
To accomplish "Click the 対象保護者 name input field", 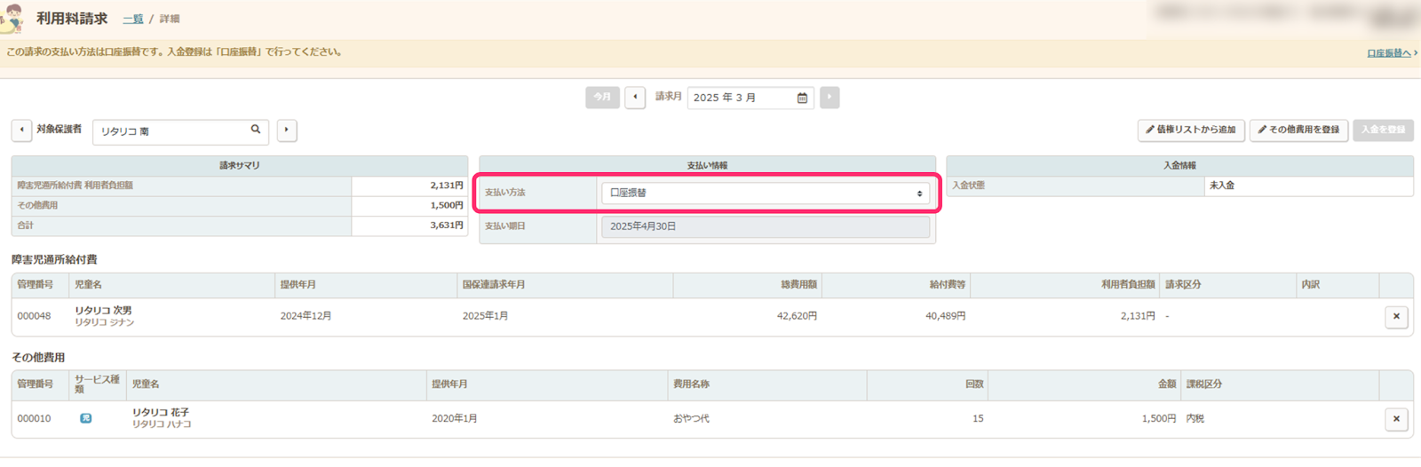I will tap(169, 131).
